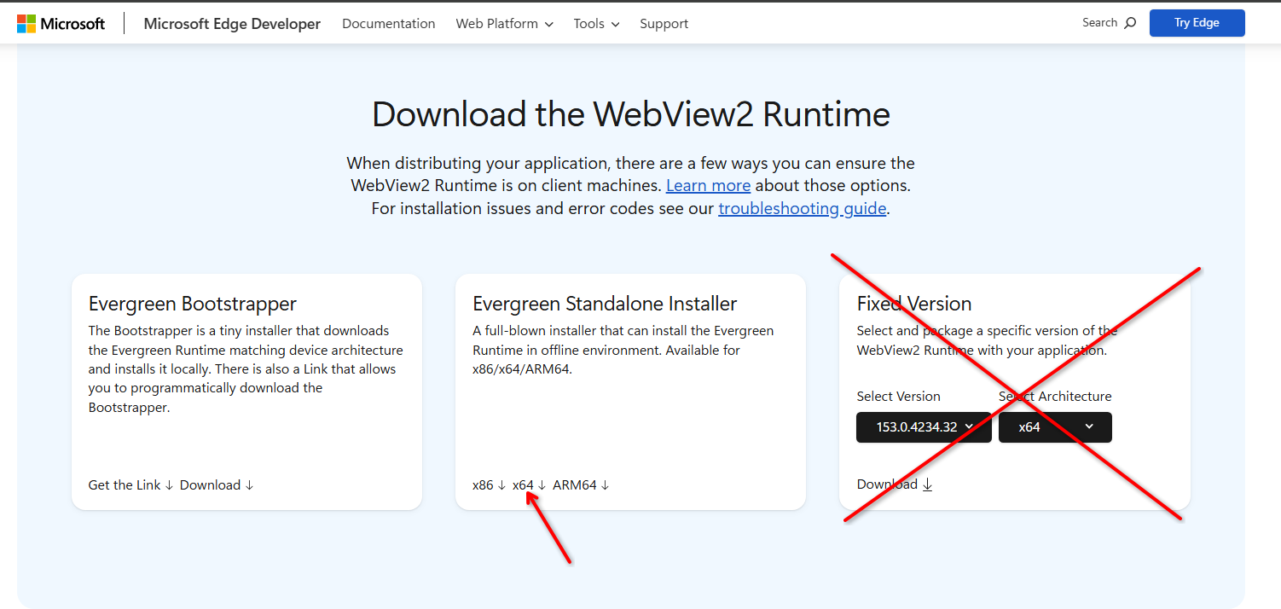
Task: Click the Download the WebView2 Runtime title
Action: [631, 114]
